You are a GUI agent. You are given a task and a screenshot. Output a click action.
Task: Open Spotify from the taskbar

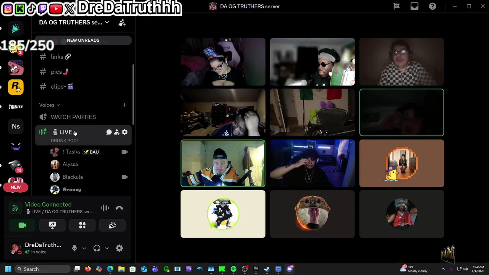click(x=233, y=269)
